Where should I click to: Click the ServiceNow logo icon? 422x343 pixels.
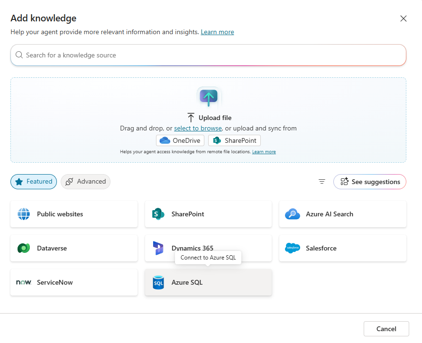24,282
